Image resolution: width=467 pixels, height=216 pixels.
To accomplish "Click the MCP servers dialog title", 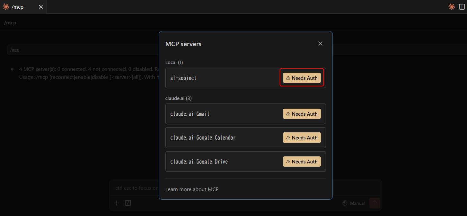I will (x=183, y=44).
